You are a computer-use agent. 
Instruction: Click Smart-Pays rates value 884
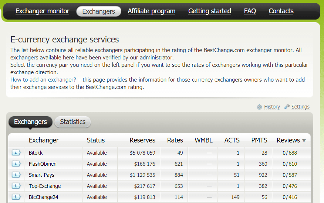(x=179, y=175)
